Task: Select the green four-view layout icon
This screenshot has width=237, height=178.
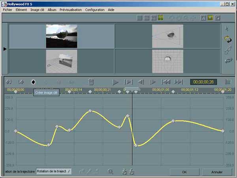Action: (x=160, y=18)
